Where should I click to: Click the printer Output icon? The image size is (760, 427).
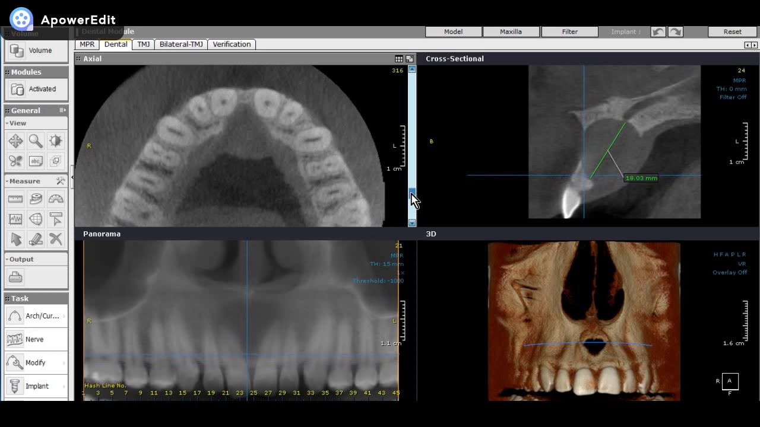click(x=15, y=277)
